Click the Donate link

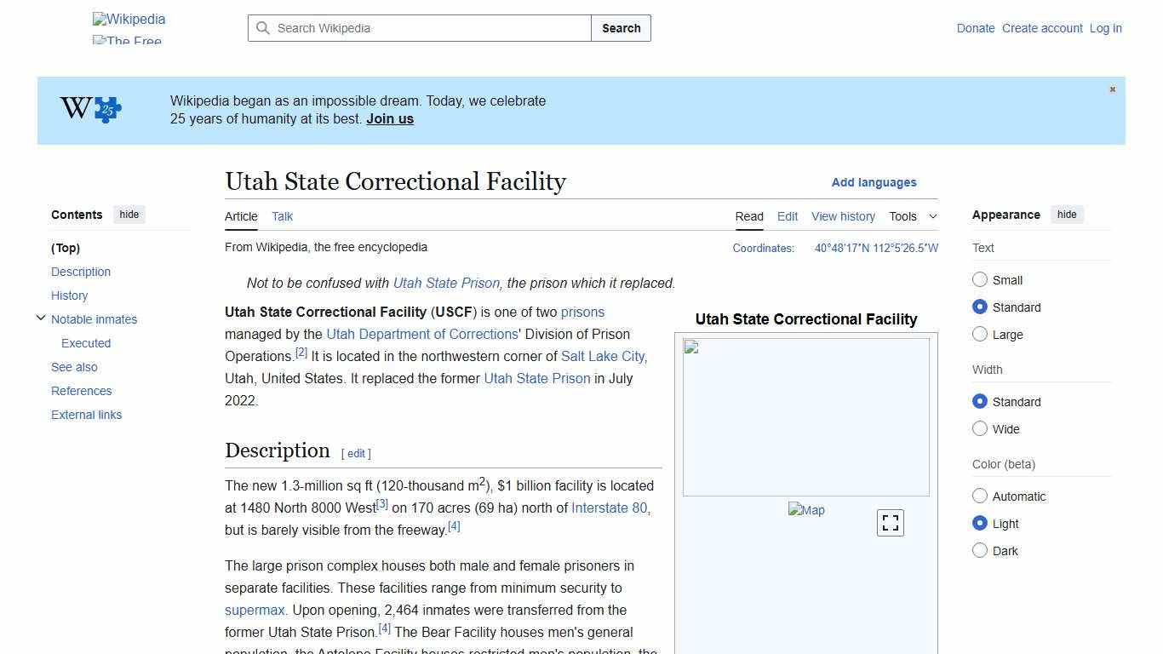coord(976,28)
